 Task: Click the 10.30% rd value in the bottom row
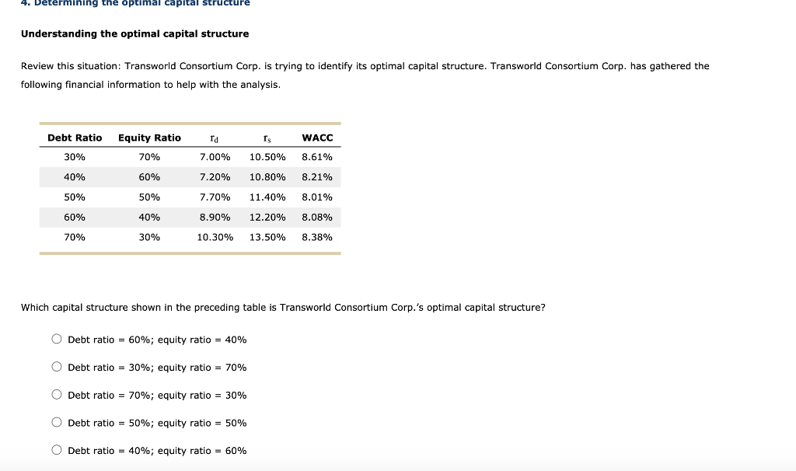pyautogui.click(x=216, y=237)
